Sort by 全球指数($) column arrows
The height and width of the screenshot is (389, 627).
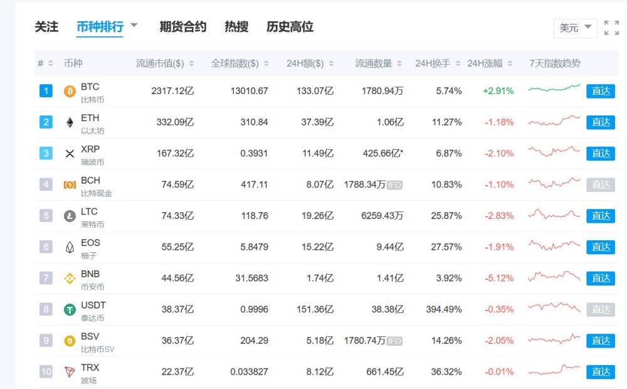pos(266,63)
